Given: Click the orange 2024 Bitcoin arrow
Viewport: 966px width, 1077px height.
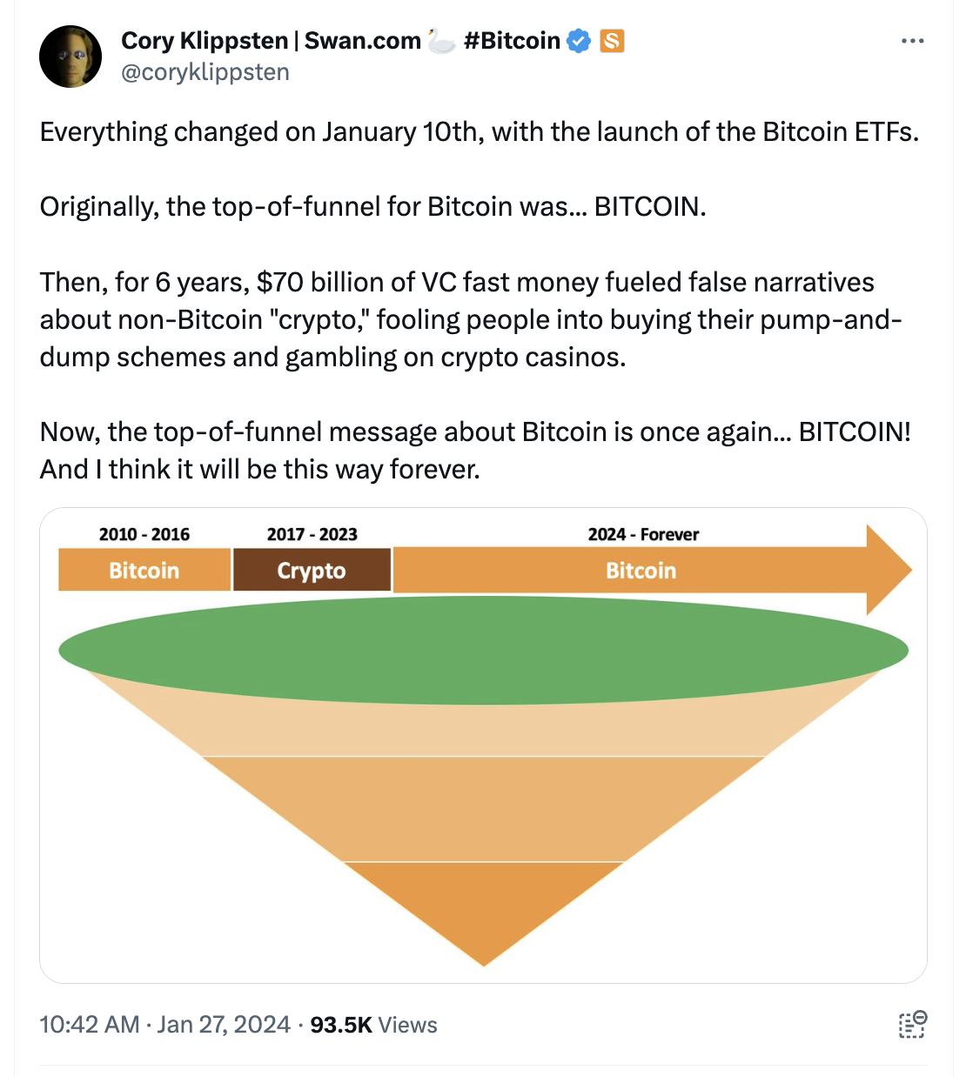Looking at the screenshot, I should [x=641, y=570].
